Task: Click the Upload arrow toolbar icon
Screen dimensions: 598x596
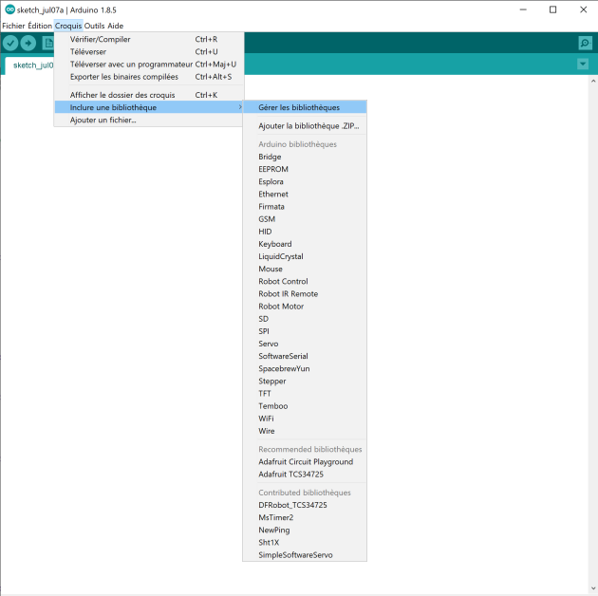Action: pos(28,43)
